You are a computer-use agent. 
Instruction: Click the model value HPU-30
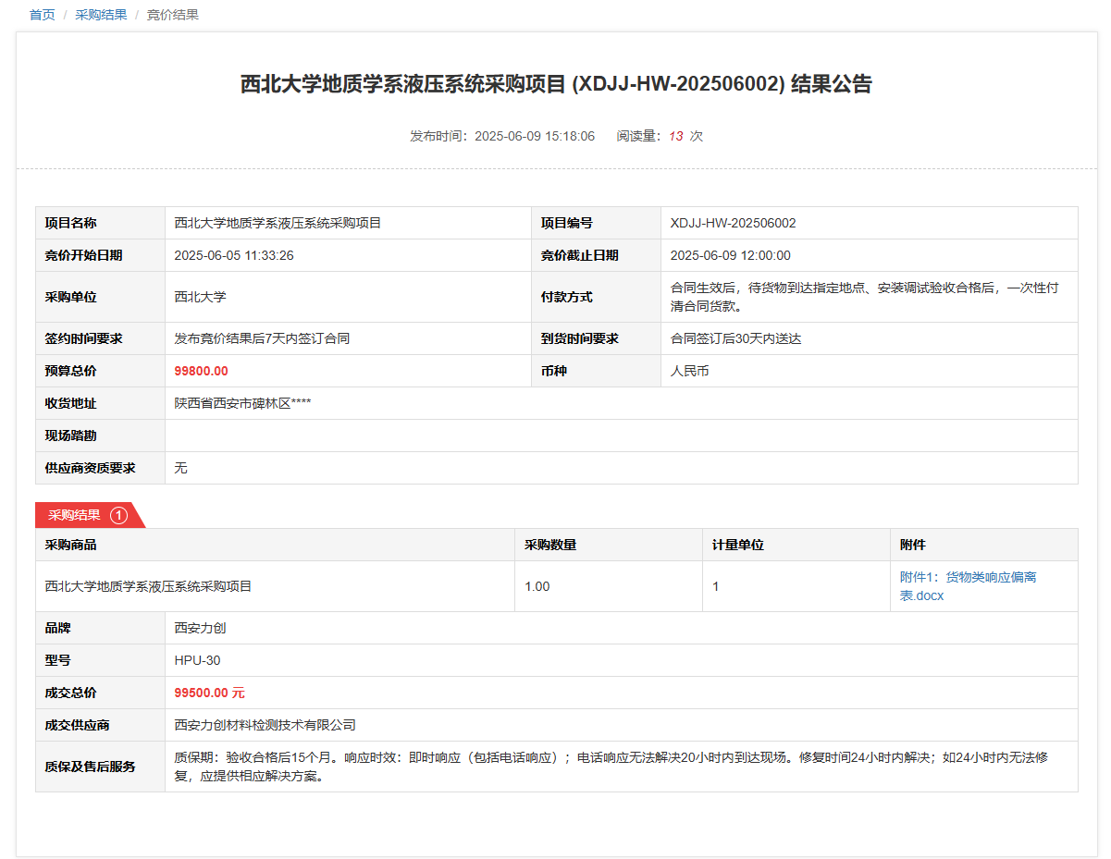click(x=197, y=660)
